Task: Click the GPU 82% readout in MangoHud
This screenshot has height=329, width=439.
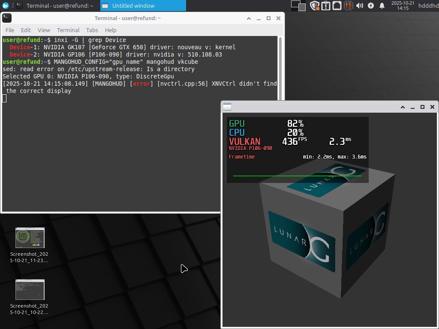Action: pos(295,123)
